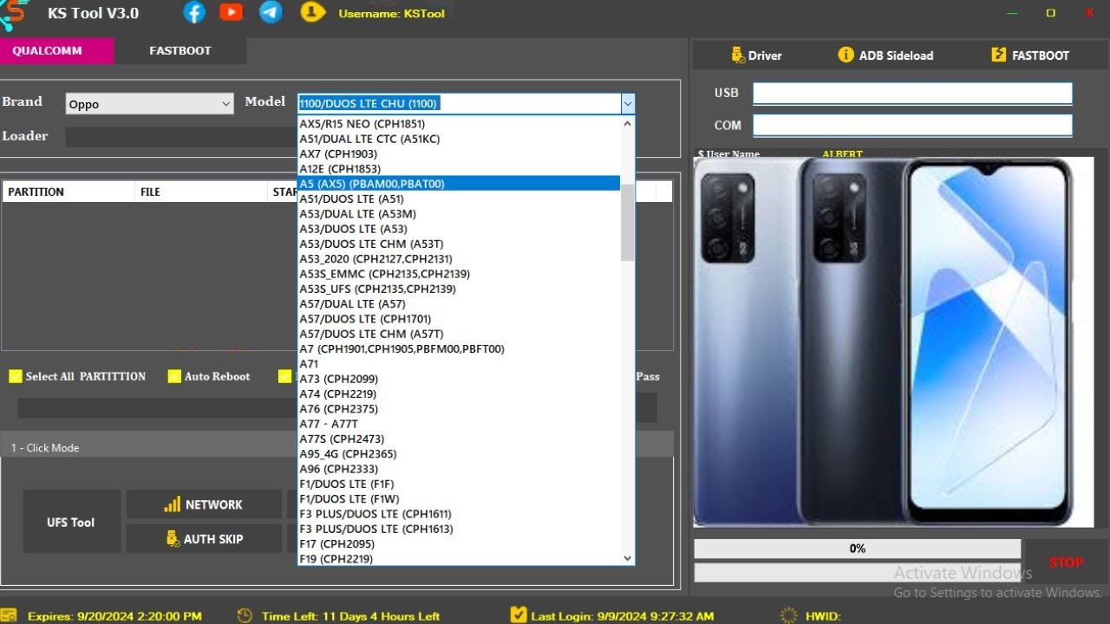1110x624 pixels.
Task: Open the Brand dropdown showing Oppo
Action: coord(148,103)
